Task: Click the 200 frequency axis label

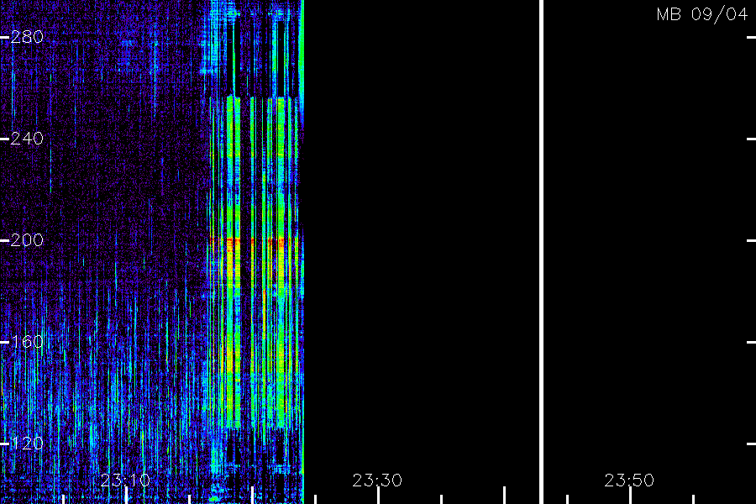Action: [x=27, y=240]
